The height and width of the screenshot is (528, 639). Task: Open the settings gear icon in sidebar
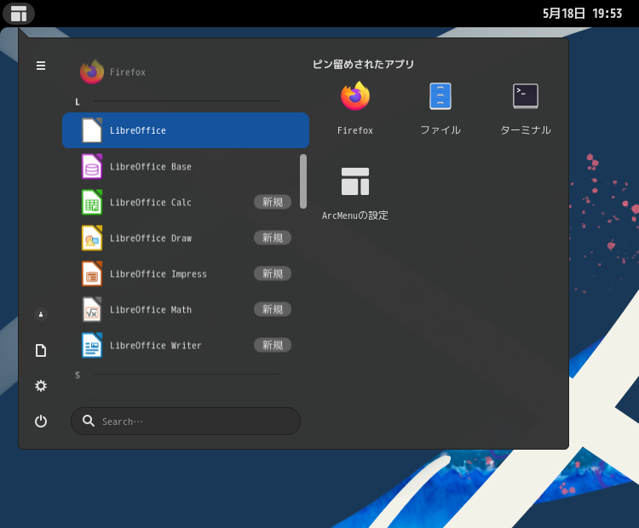(x=41, y=386)
